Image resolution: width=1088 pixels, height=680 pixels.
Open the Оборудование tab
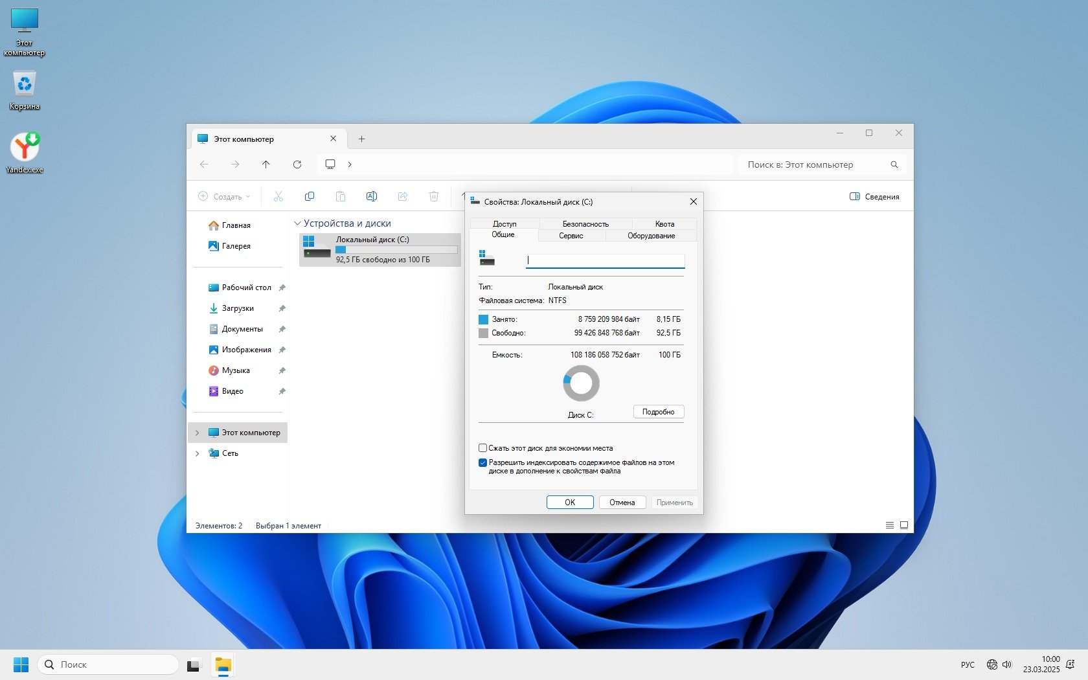point(651,236)
